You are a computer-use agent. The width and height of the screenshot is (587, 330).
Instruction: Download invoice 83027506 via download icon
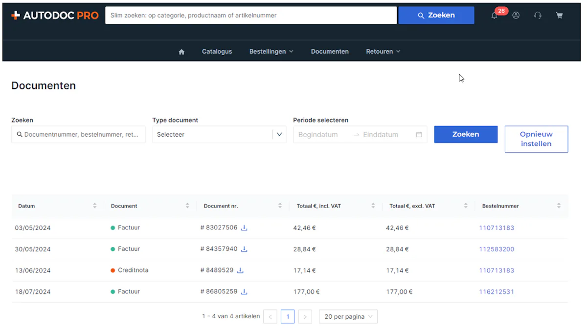pyautogui.click(x=244, y=228)
